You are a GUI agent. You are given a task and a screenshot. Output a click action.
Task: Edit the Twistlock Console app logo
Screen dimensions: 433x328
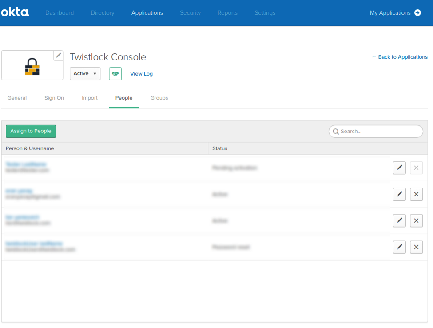click(58, 56)
